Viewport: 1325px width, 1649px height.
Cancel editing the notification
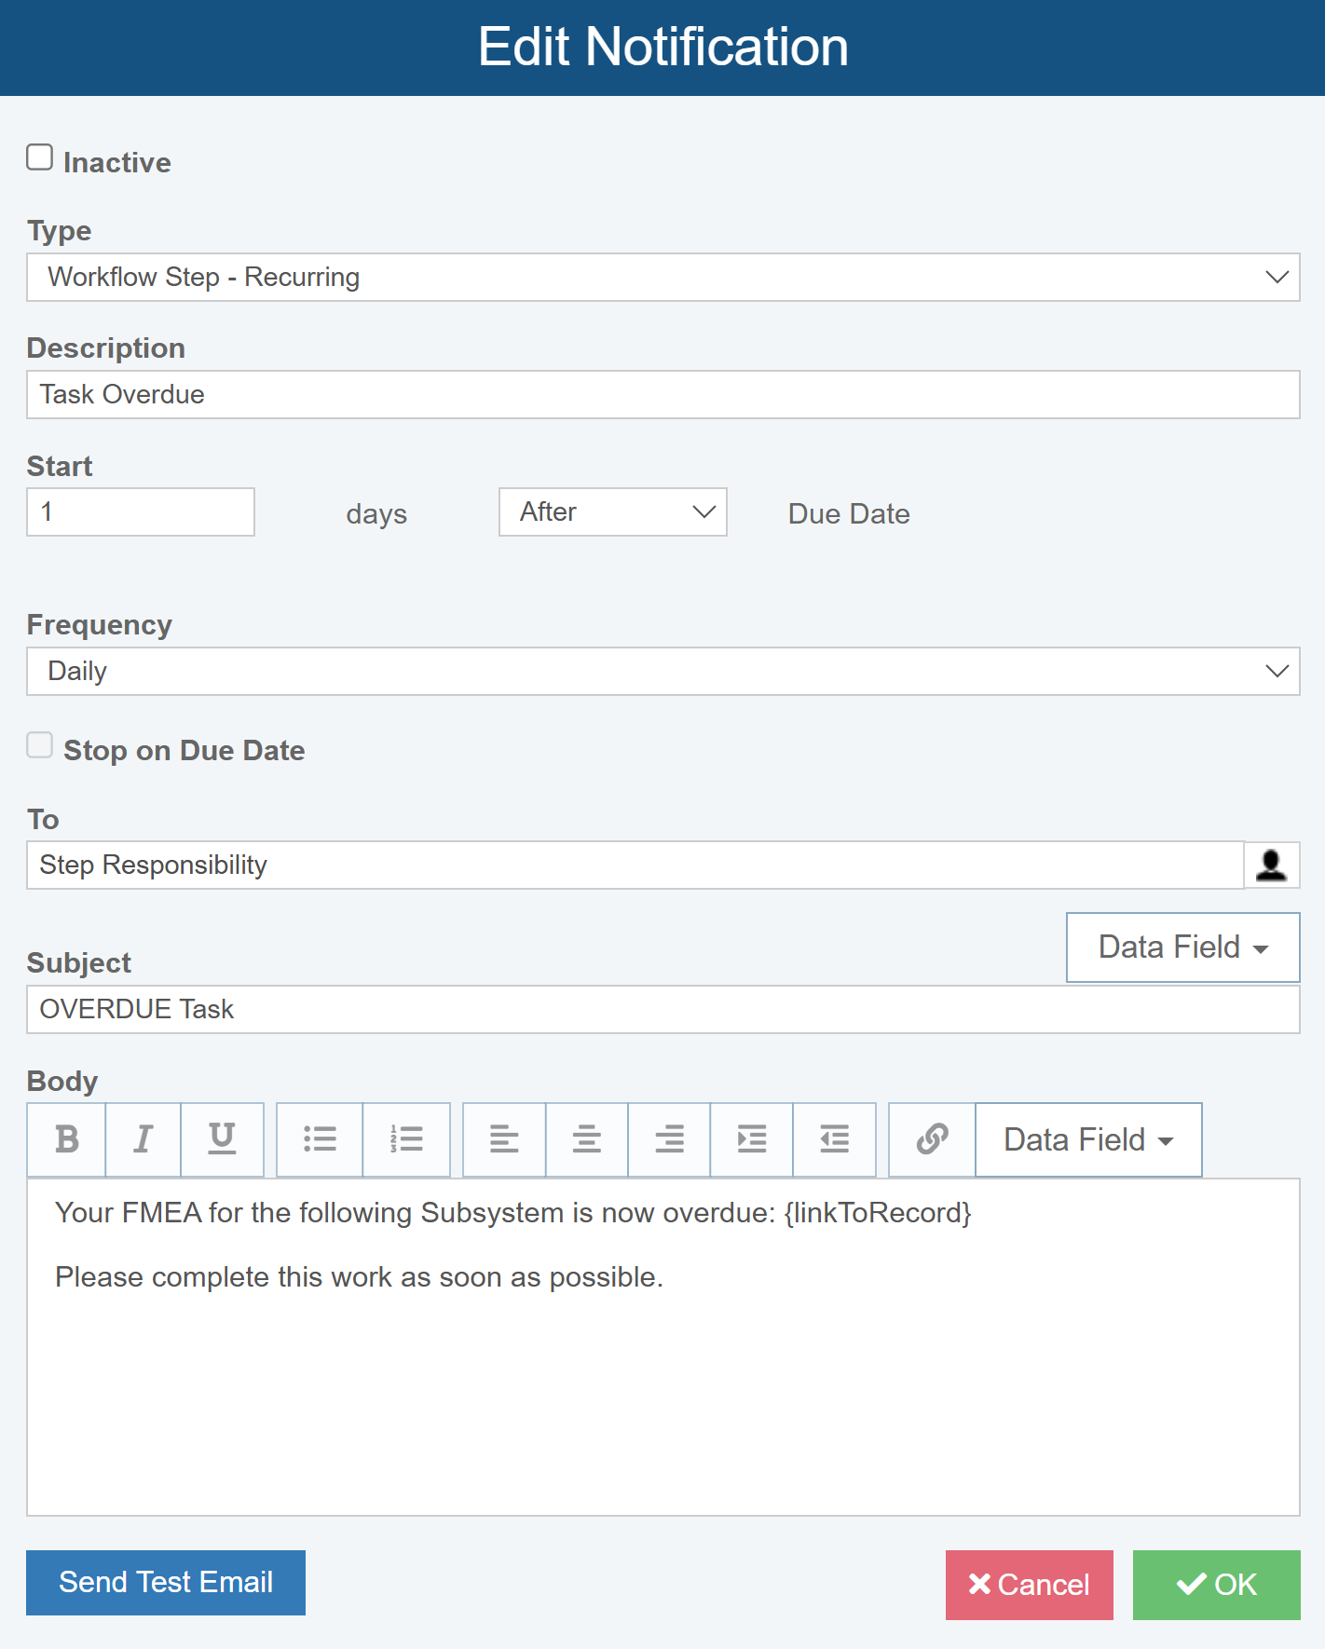click(1029, 1585)
